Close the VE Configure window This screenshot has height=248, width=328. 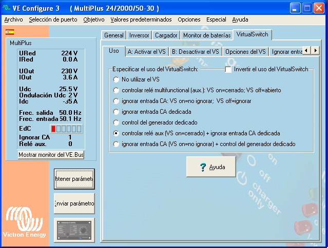[319, 8]
